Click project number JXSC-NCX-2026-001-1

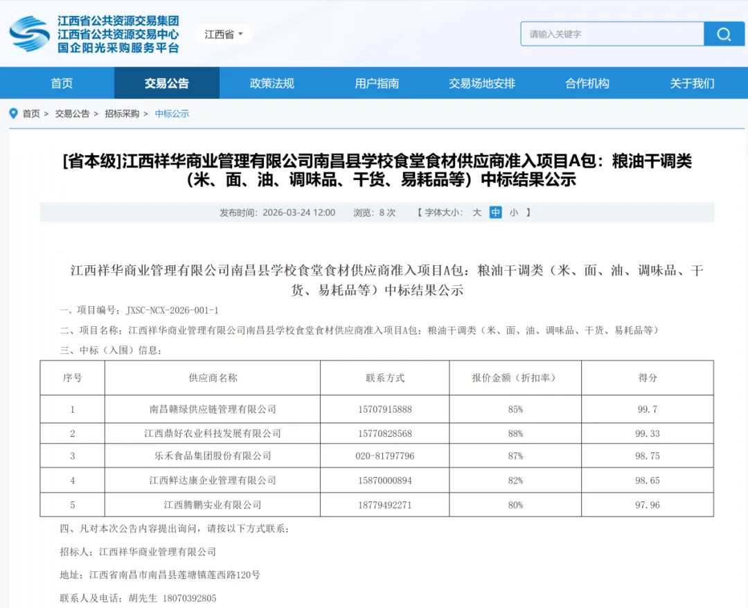pyautogui.click(x=172, y=310)
